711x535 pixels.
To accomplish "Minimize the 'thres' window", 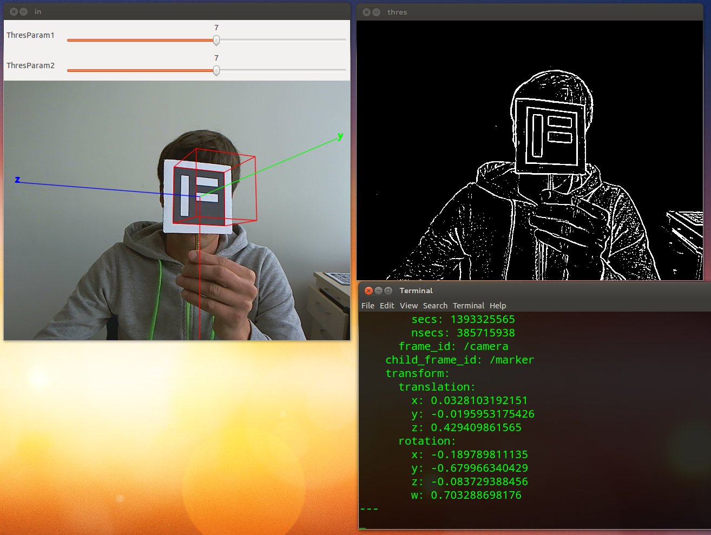I will point(376,12).
